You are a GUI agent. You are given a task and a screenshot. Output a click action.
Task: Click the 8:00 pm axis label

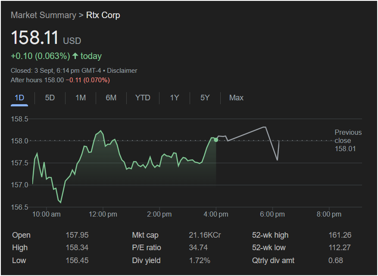(329, 214)
